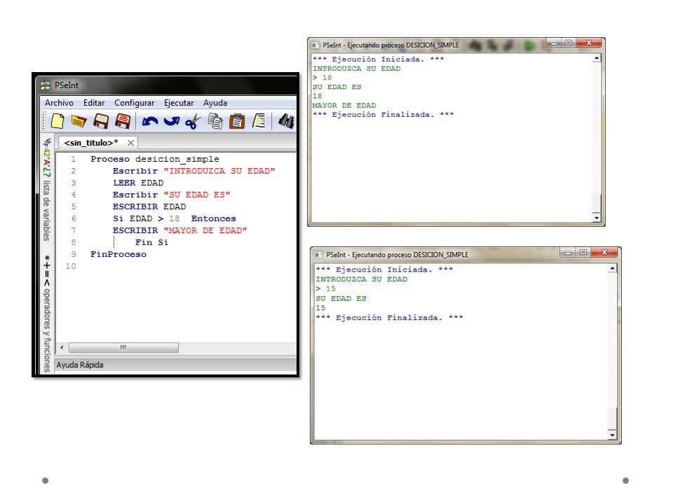Open the Ayuda Rápida panel
Image resolution: width=673 pixels, height=504 pixels.
tap(80, 365)
